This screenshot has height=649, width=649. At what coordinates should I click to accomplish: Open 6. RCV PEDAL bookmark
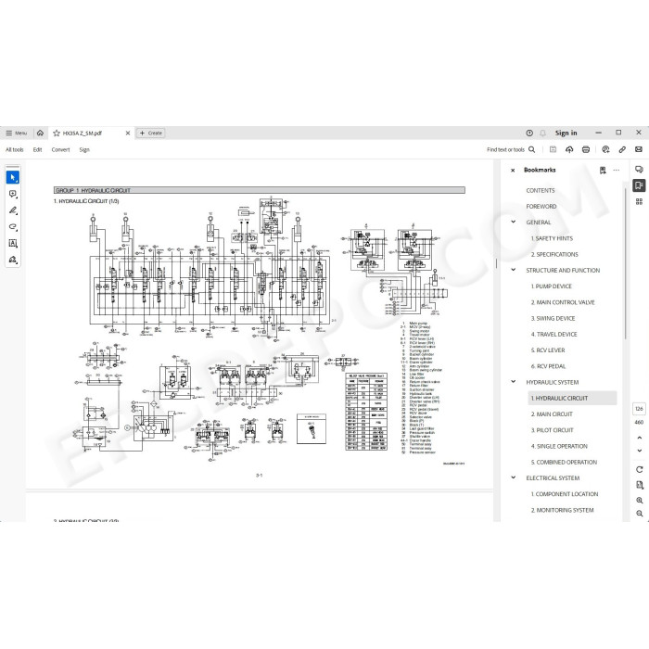548,366
